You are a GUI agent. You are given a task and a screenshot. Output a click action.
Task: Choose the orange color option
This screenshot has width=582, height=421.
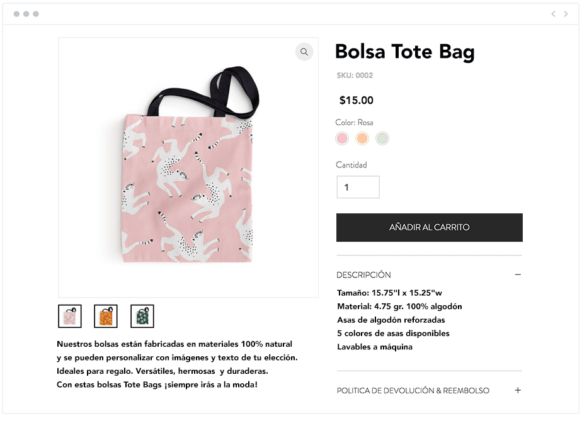tap(362, 138)
